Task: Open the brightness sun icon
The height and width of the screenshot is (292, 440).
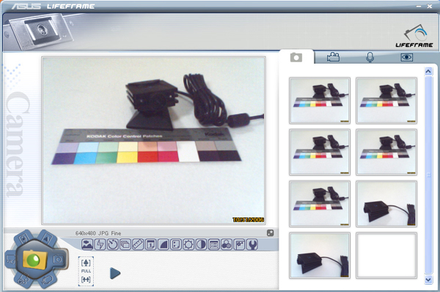Action: pyautogui.click(x=188, y=244)
